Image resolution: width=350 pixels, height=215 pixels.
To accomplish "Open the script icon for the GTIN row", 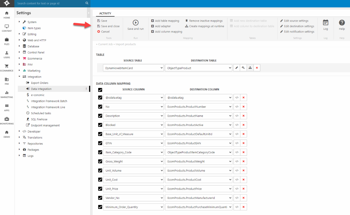I will 237,143.
